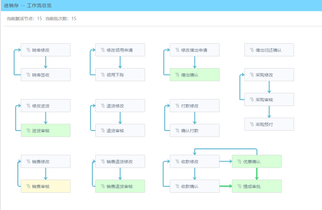Open the 转库签收 workflow node
322x210 pixels.
click(46, 74)
